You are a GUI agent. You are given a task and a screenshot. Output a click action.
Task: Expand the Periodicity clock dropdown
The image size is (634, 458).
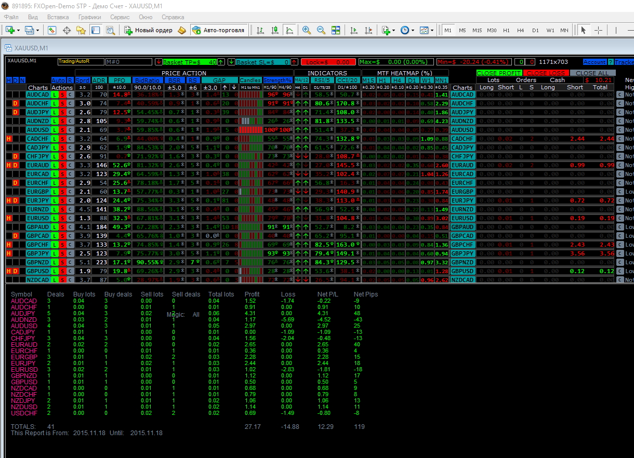click(413, 30)
